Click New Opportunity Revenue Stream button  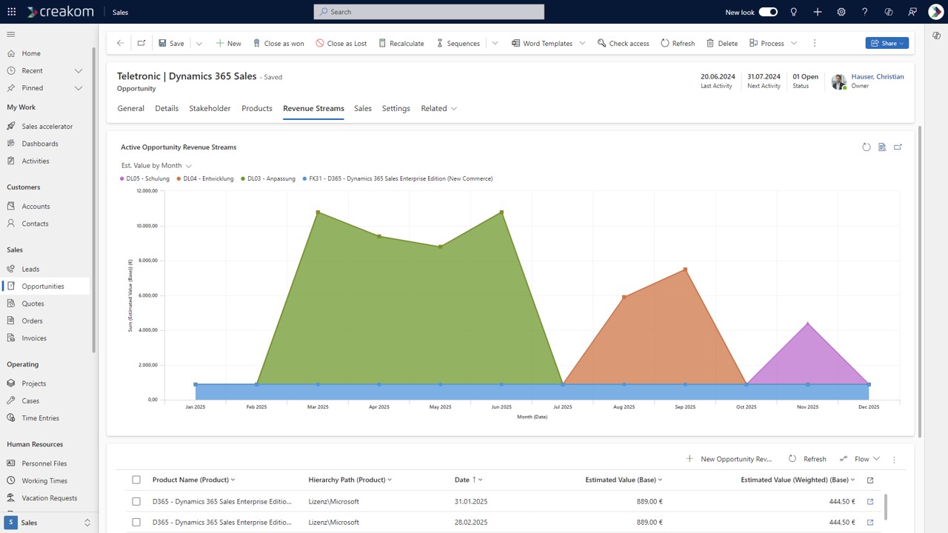(x=730, y=459)
